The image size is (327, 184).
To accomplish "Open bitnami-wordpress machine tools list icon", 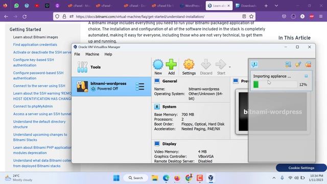I will (x=140, y=86).
